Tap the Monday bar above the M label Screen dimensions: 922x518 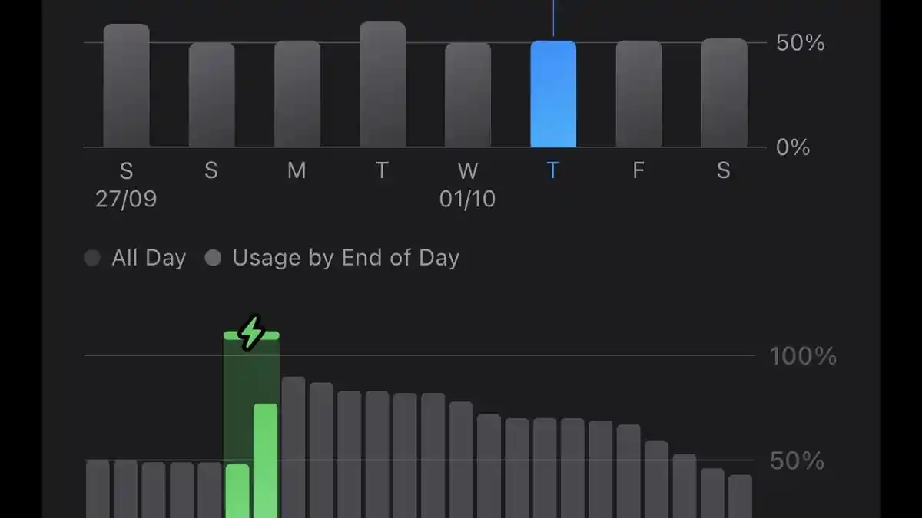click(297, 94)
